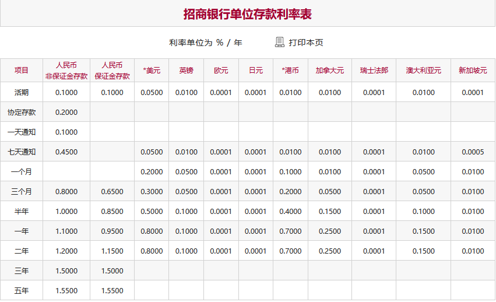The width and height of the screenshot is (496, 302).
Task: Click 0.2000 美元 value in 一个月 row
Action: click(152, 172)
